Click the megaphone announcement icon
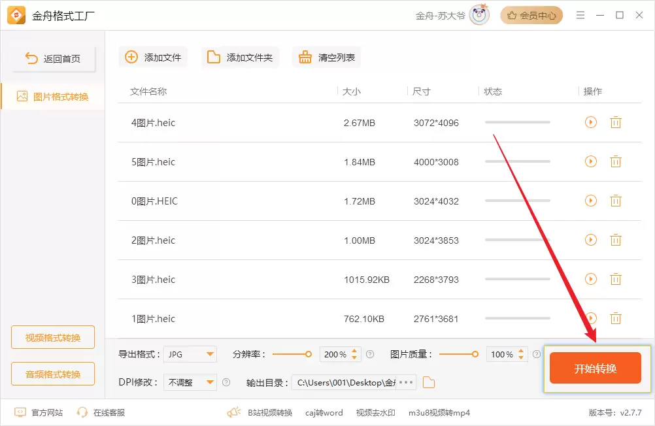 pos(234,413)
